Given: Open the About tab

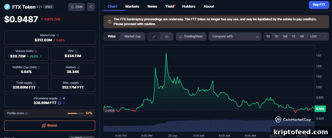Looking at the screenshot, I should click(x=209, y=6).
